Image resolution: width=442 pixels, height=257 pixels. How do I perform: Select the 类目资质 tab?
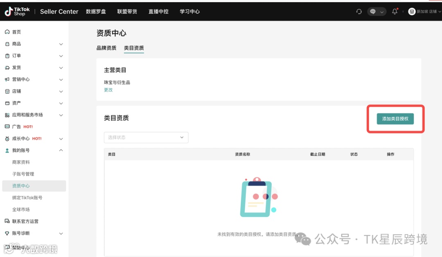click(x=134, y=48)
